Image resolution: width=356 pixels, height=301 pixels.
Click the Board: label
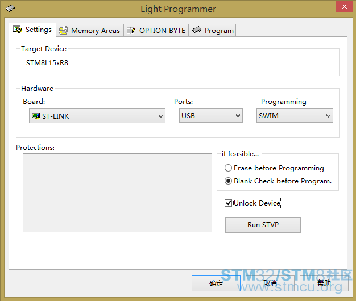click(x=34, y=102)
